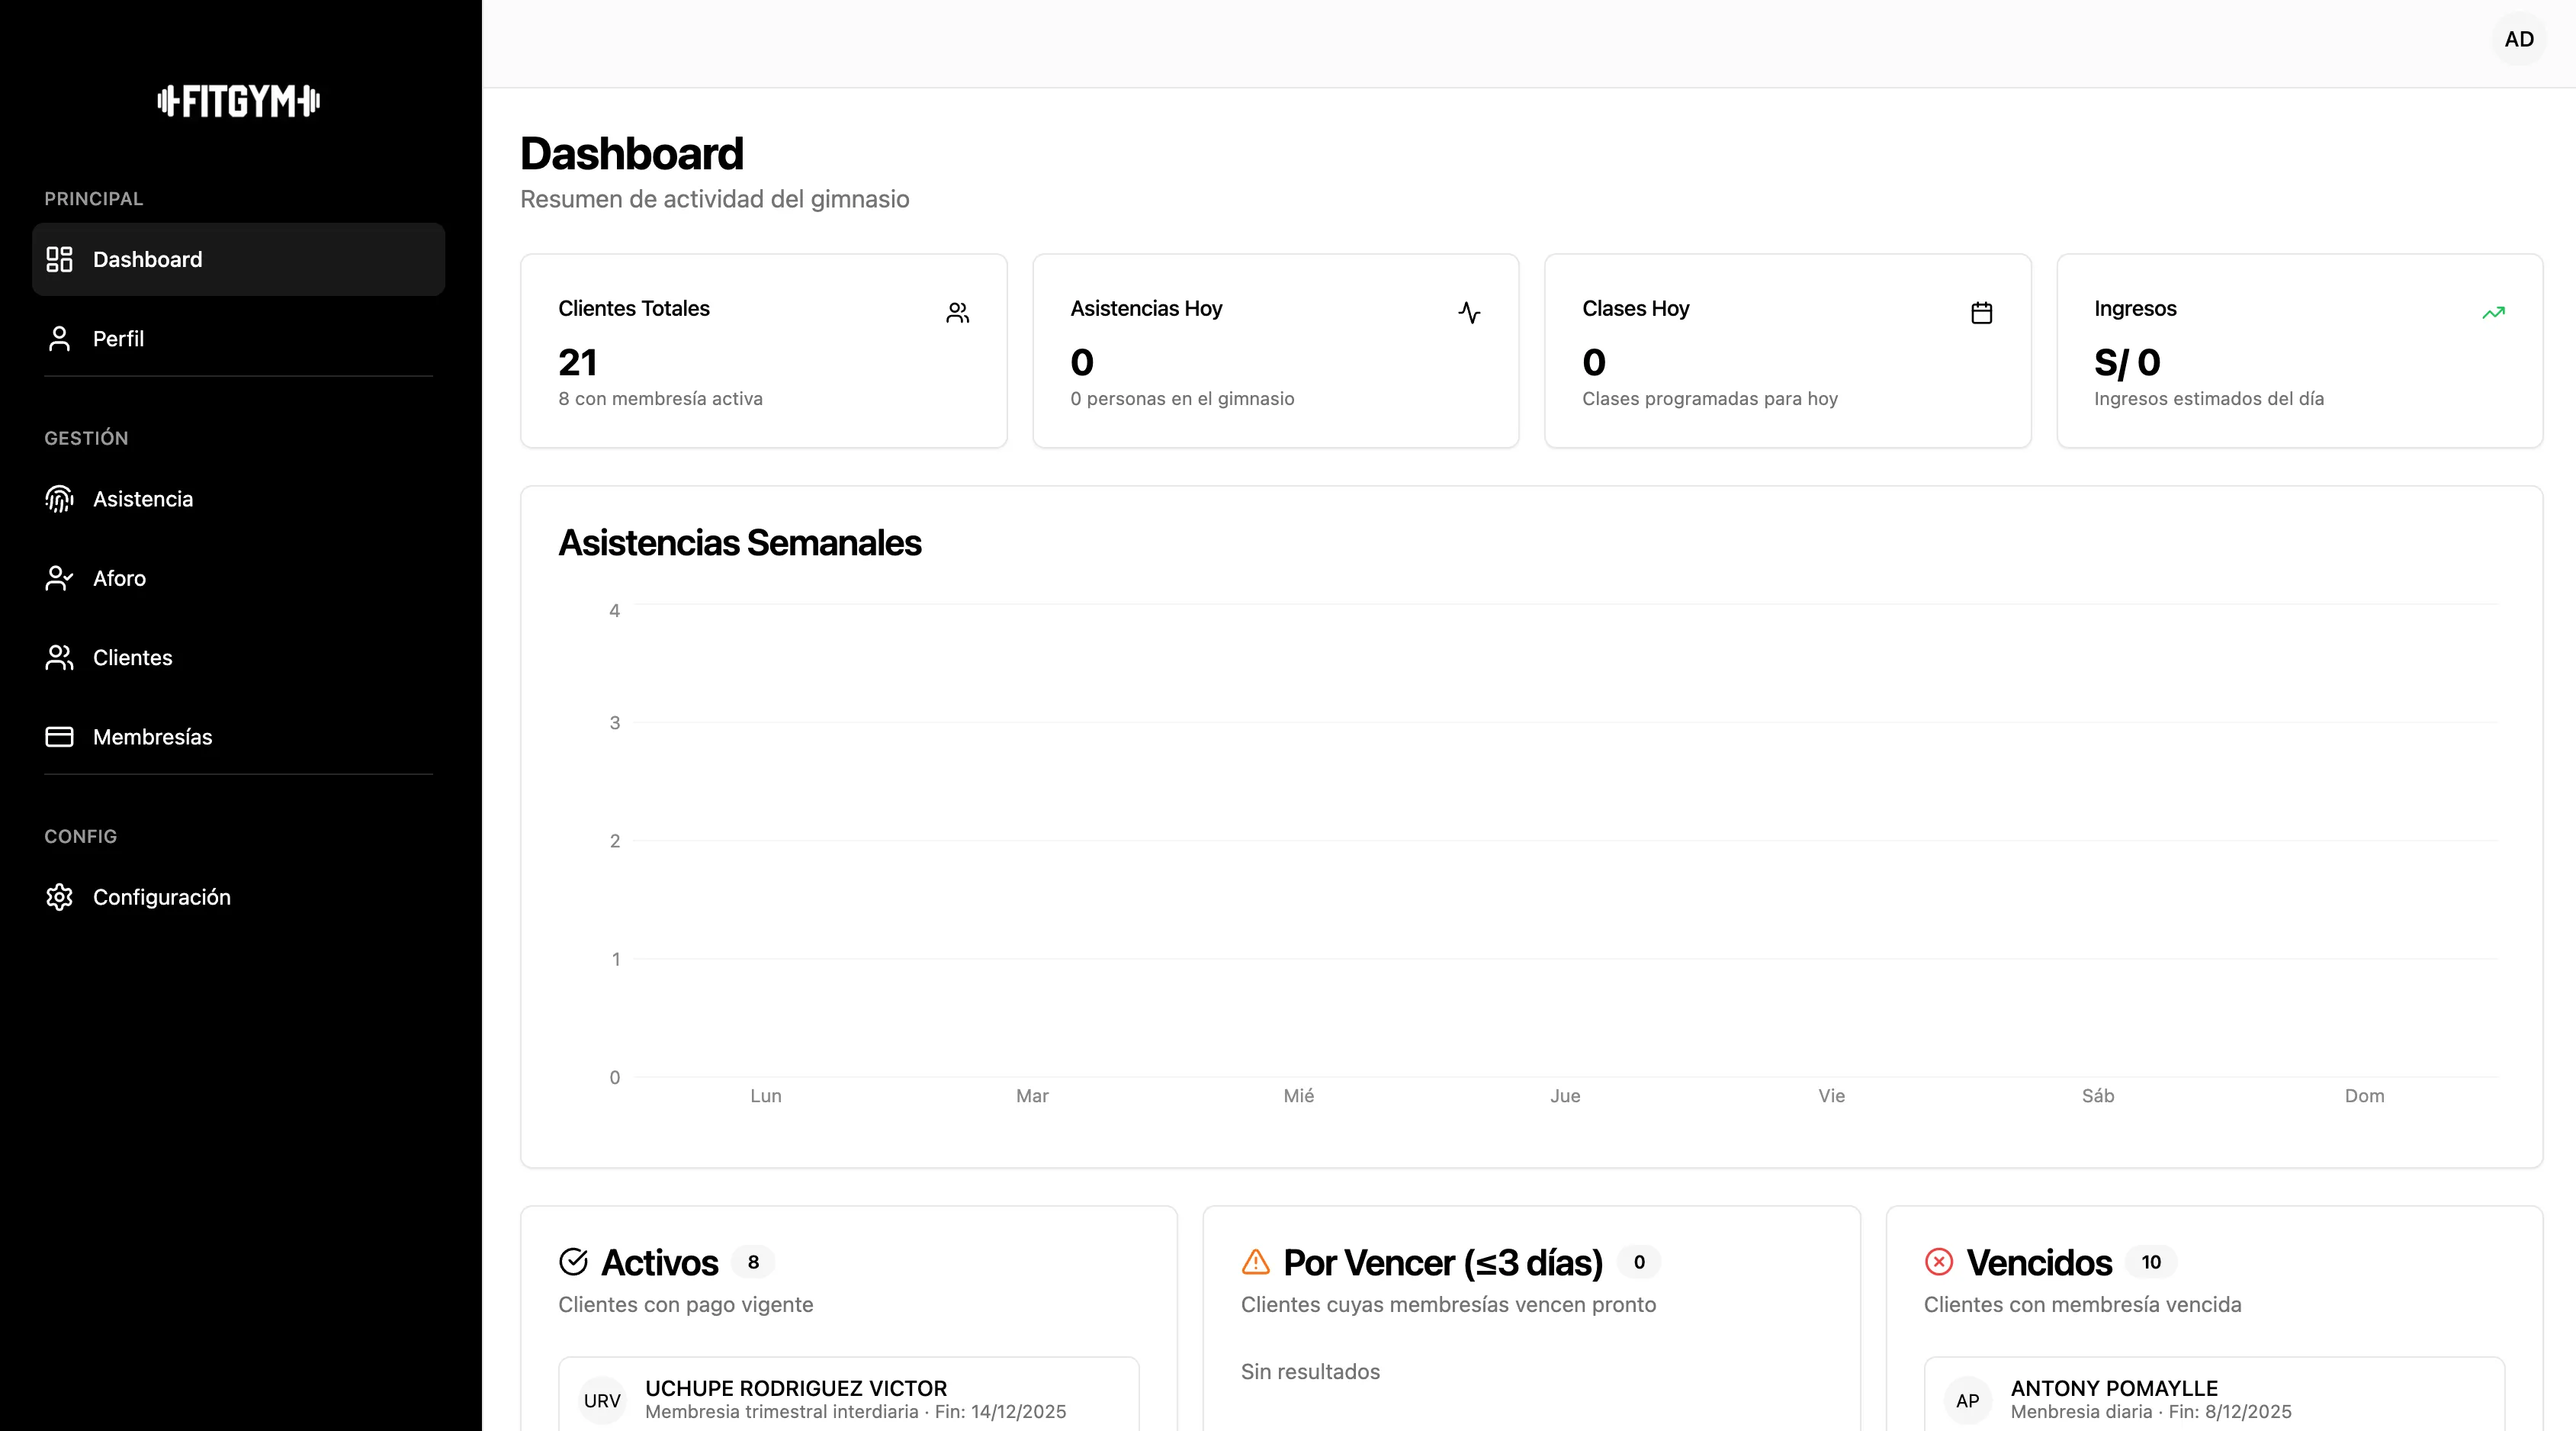This screenshot has width=2576, height=1431.
Task: Click the activity pulse icon in Asistencias Hoy
Action: click(1469, 313)
